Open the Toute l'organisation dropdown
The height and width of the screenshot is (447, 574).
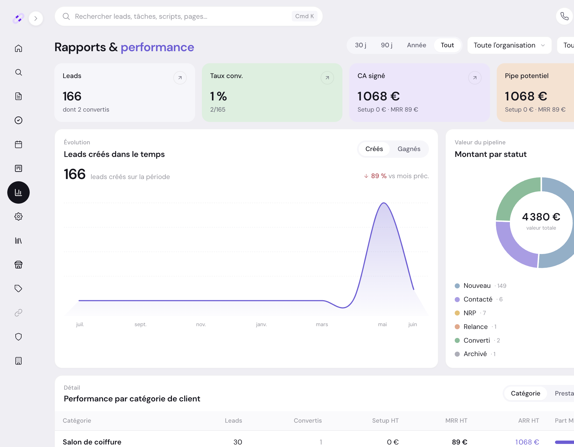[510, 45]
